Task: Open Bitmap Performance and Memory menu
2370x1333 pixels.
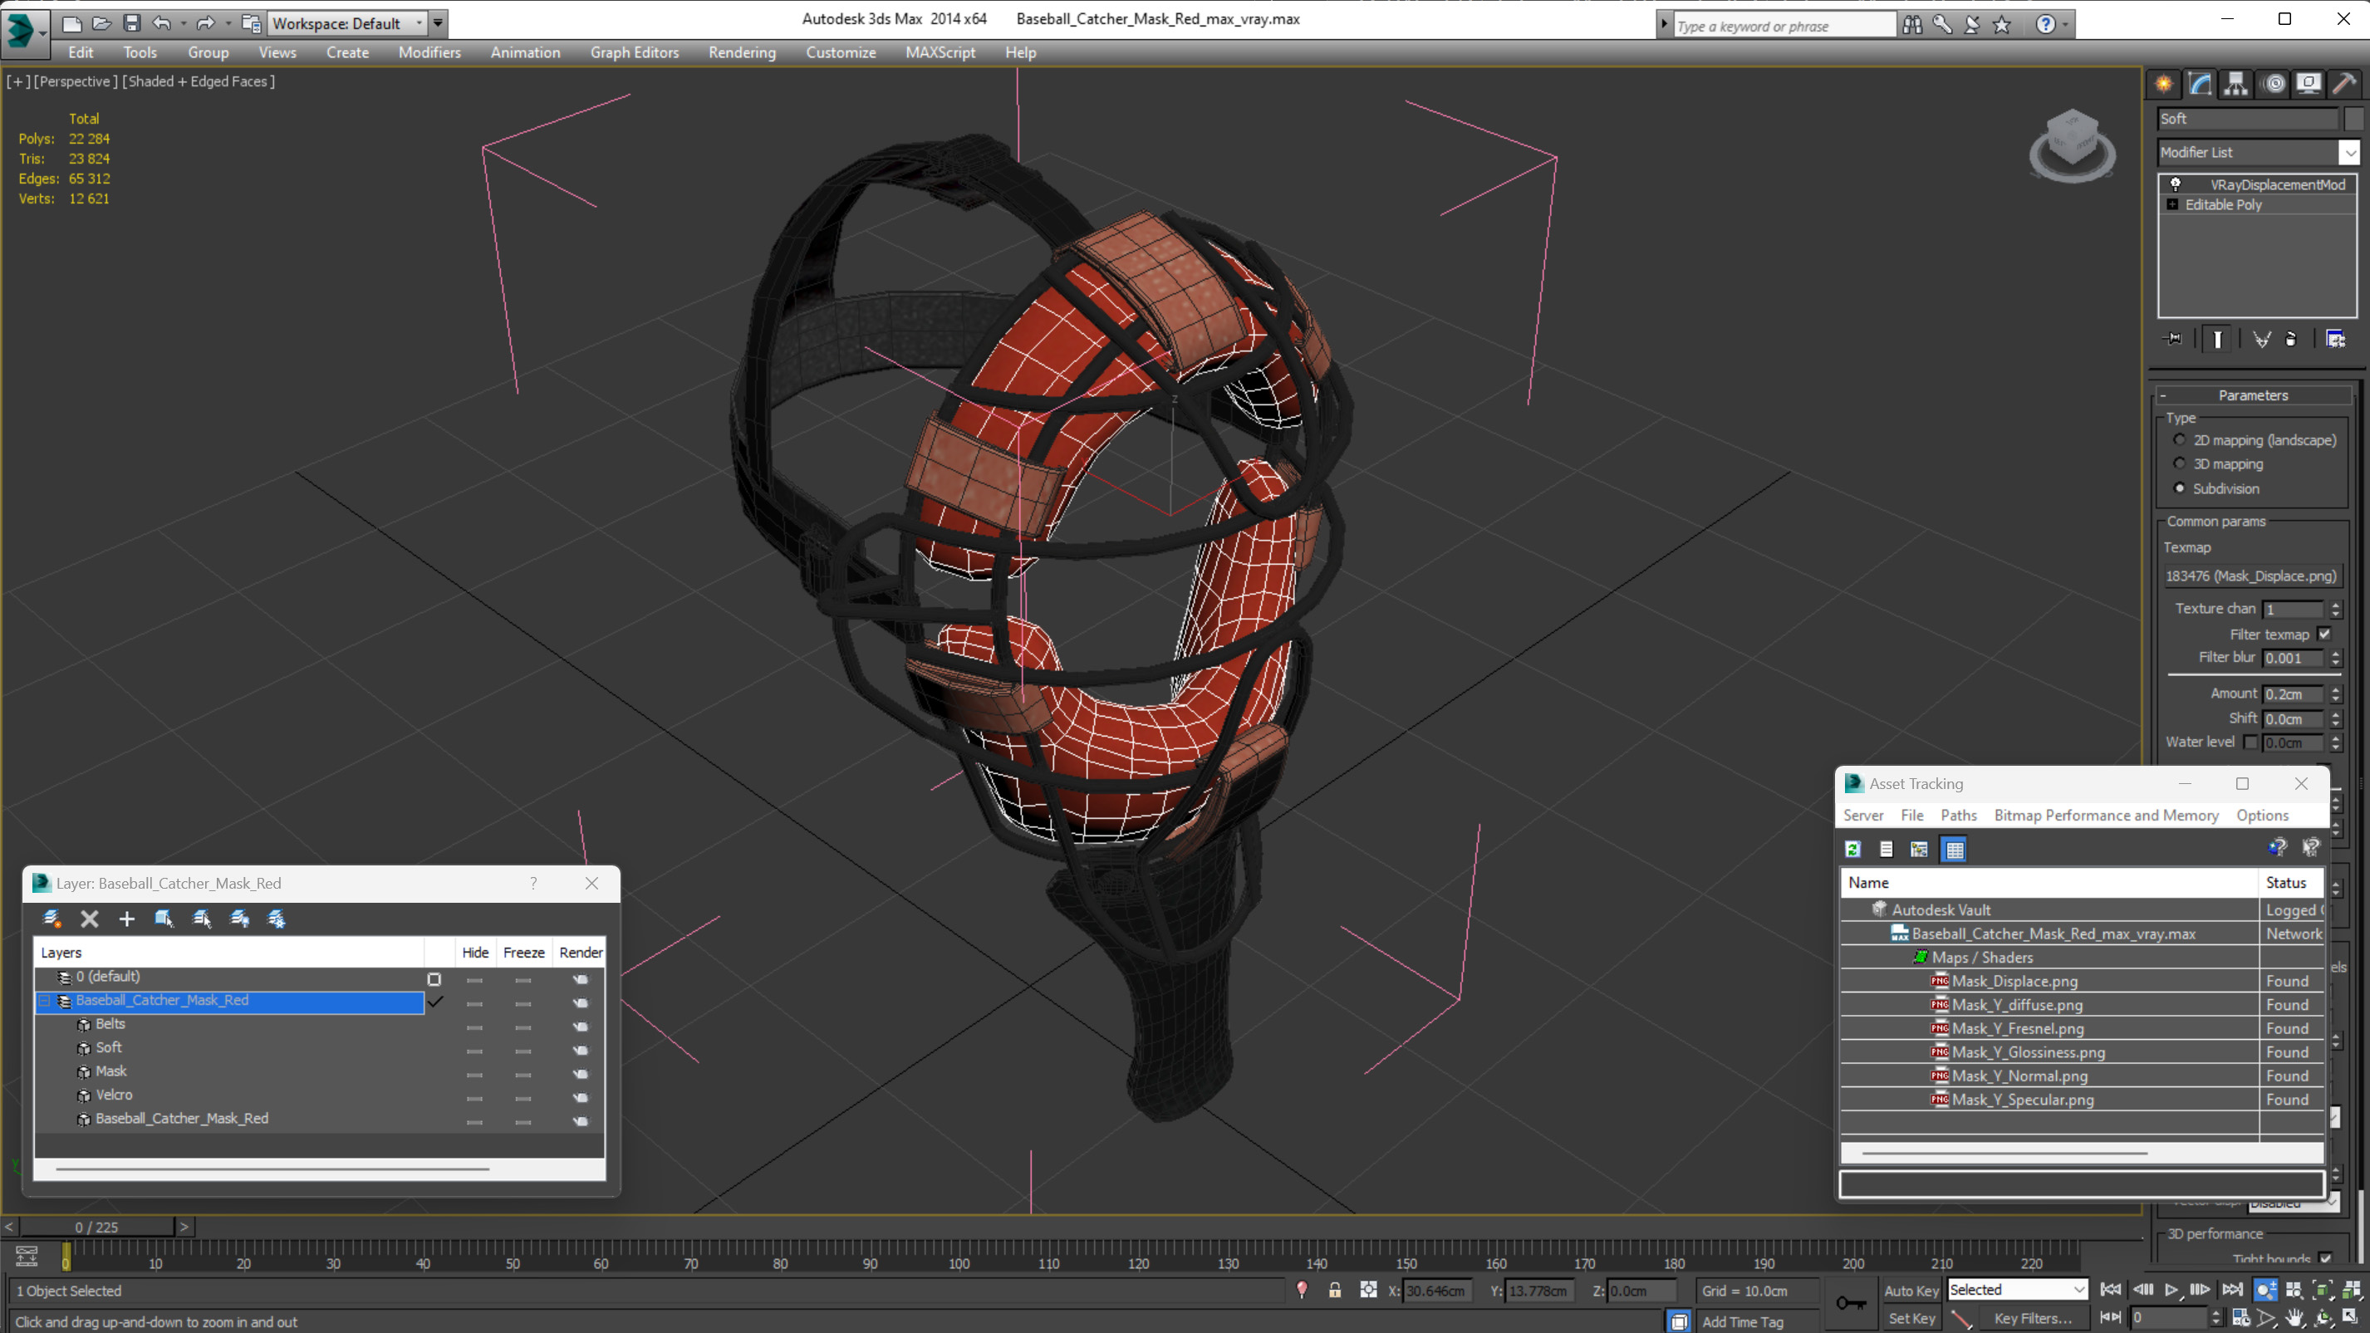Action: tap(2105, 815)
